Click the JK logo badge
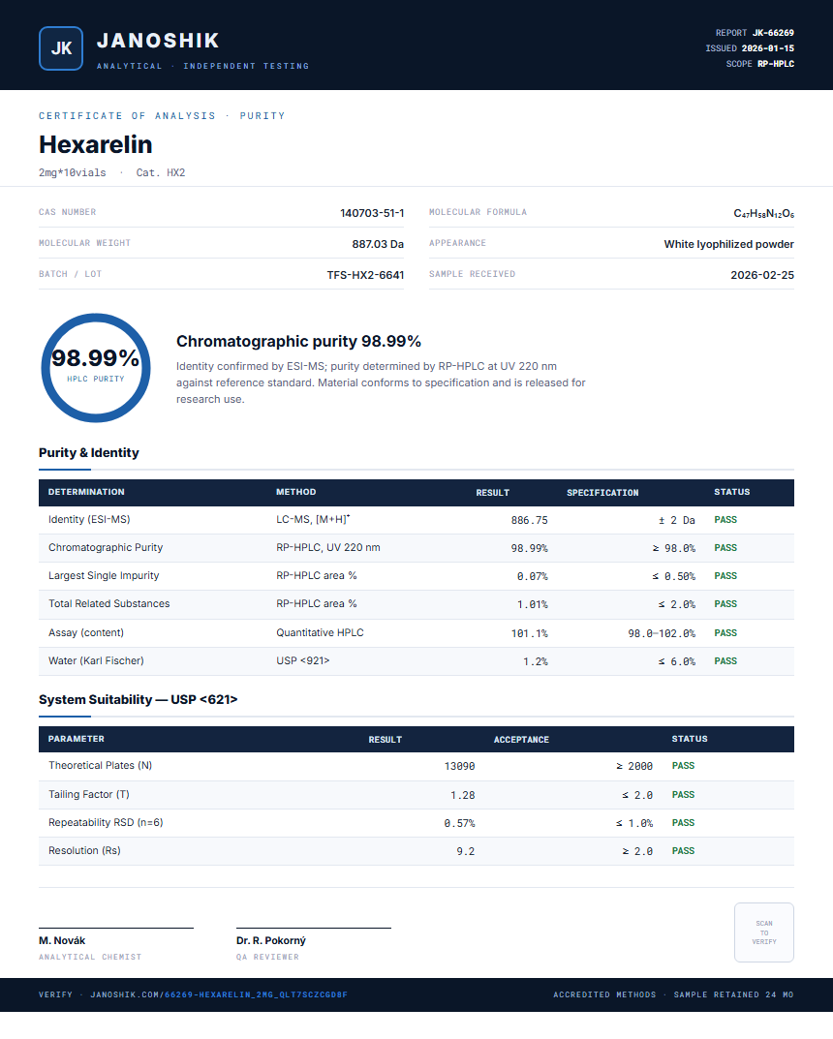 pos(61,48)
